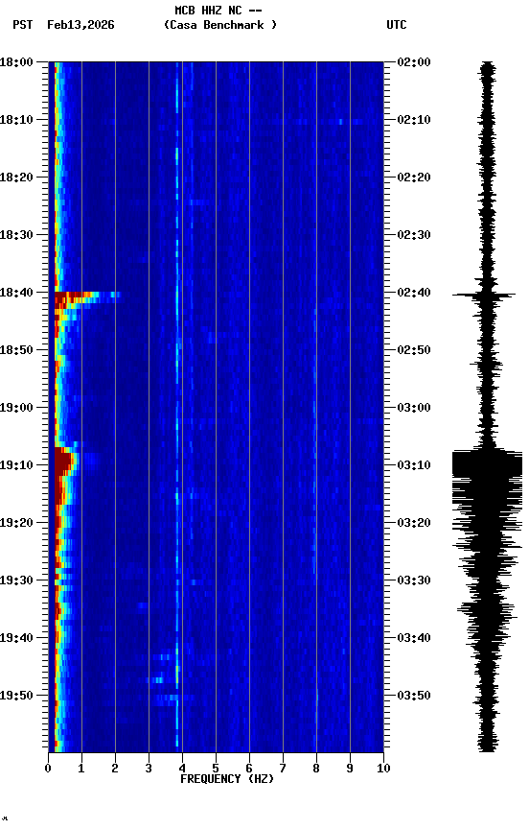Click the '18:10' PST time label
The image size is (529, 829).
coord(16,120)
